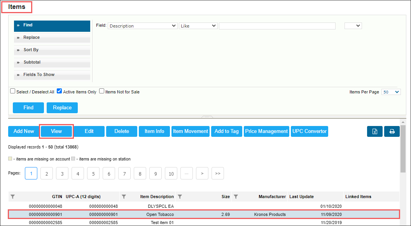This screenshot has height=226, width=411.
Task: Click the Add New button
Action: point(24,131)
